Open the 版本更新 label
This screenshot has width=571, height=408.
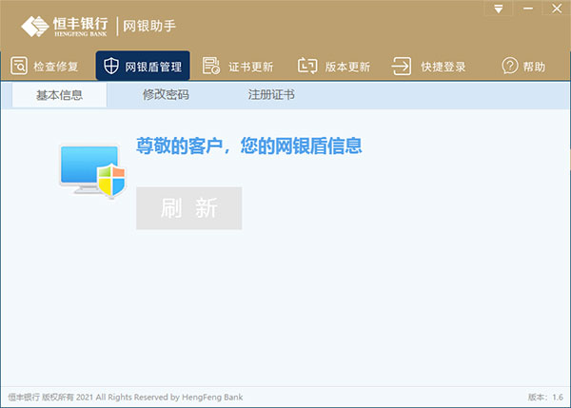347,67
